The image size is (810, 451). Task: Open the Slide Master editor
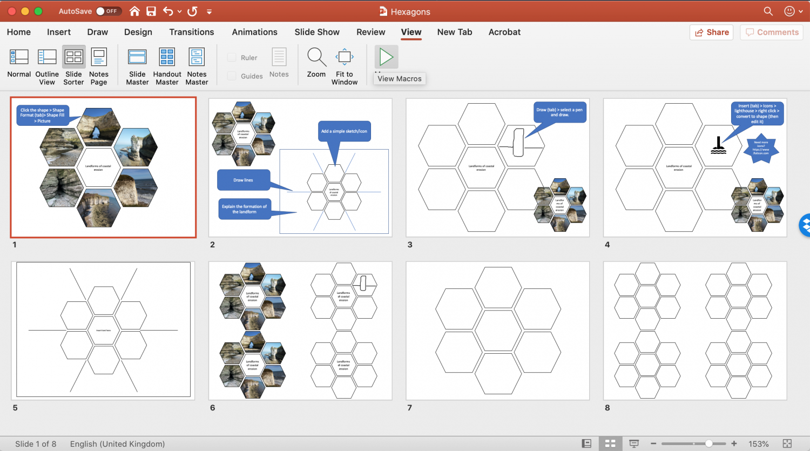coord(137,65)
